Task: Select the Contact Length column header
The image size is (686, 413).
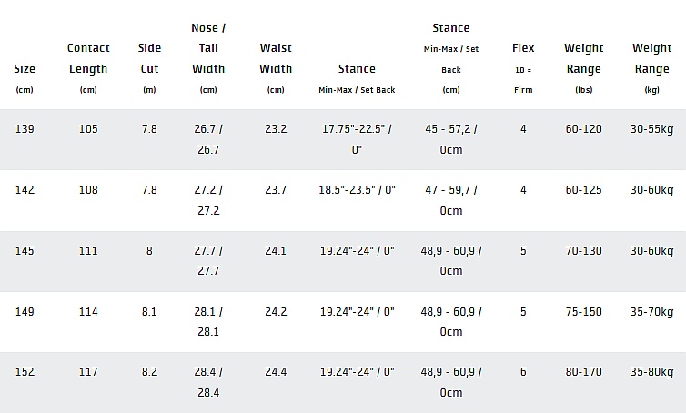Action: [88, 58]
